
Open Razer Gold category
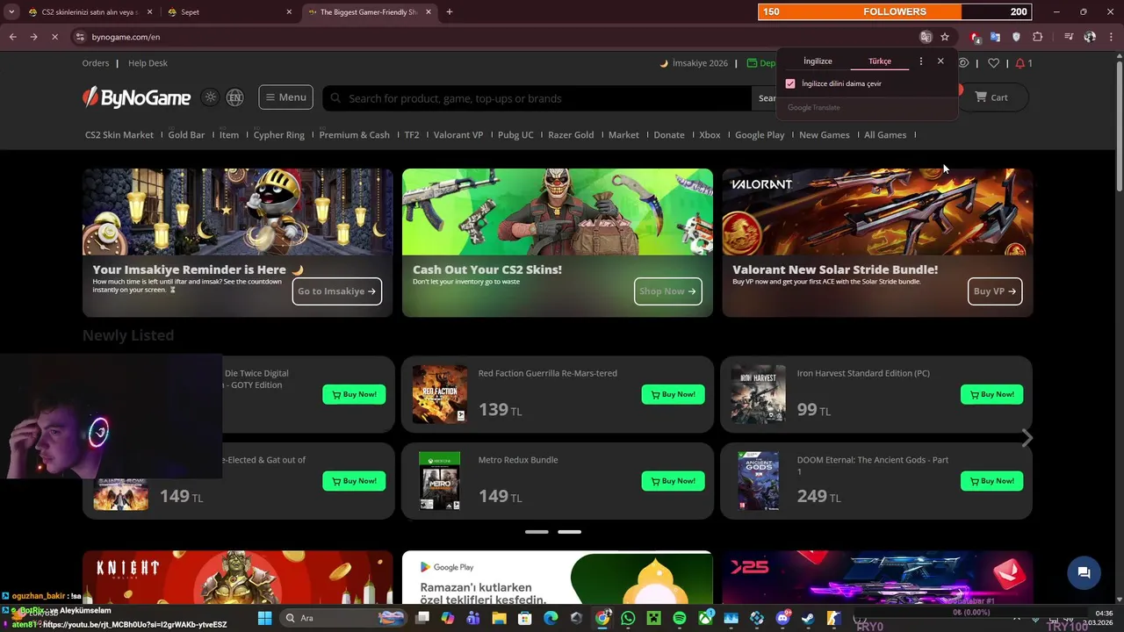click(571, 135)
